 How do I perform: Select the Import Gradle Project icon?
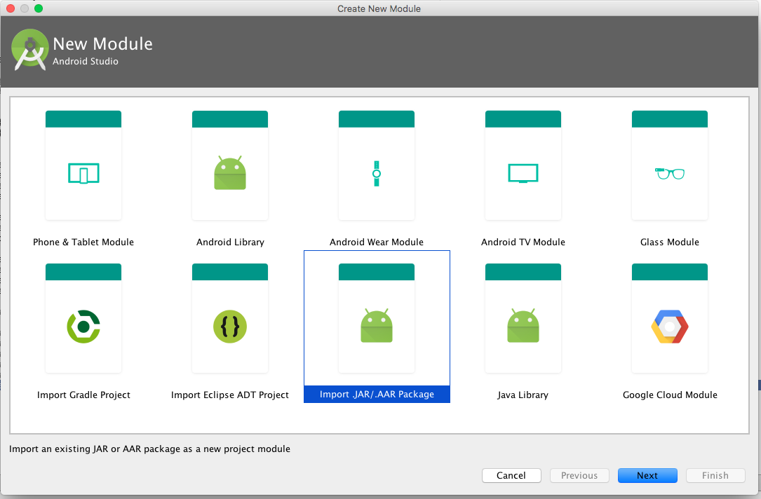(83, 326)
